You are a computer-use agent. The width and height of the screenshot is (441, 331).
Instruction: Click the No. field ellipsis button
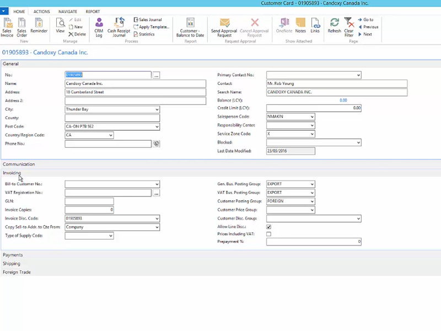(157, 76)
